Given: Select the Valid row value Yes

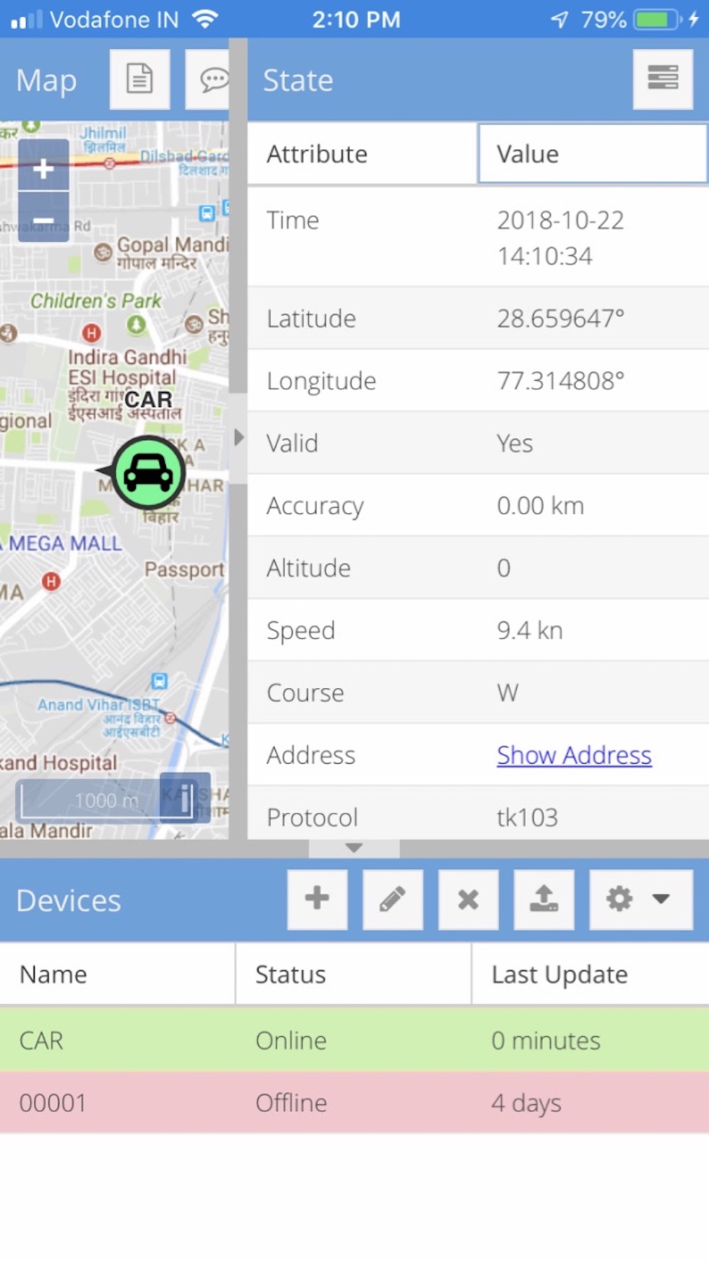Looking at the screenshot, I should 514,443.
